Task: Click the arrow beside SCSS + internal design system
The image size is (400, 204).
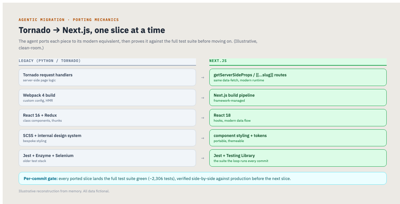Action: pyautogui.click(x=203, y=138)
